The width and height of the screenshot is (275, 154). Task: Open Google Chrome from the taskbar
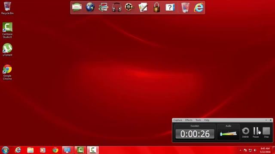[x=55, y=150]
